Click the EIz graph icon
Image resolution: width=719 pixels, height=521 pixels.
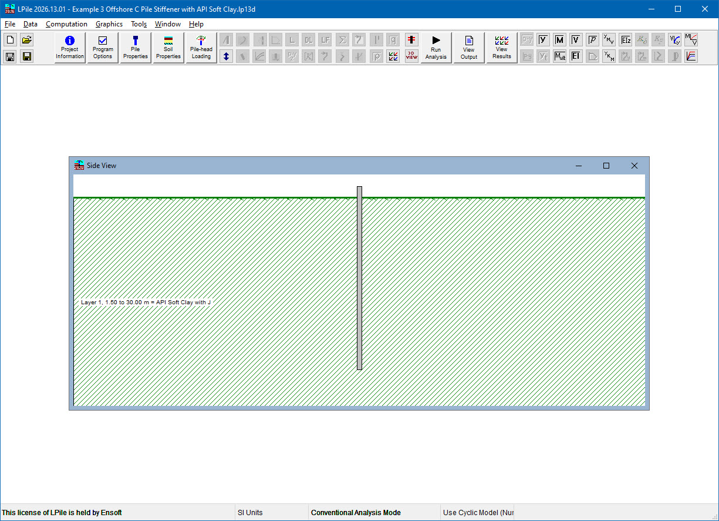coord(626,40)
